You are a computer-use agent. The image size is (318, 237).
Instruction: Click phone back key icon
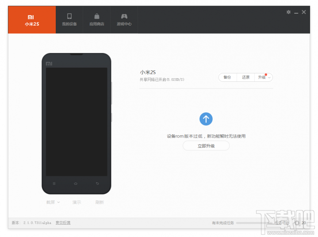coord(97,183)
